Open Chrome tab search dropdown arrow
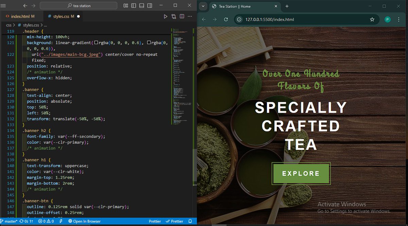Viewport: 408px width, 226px height. [203, 6]
